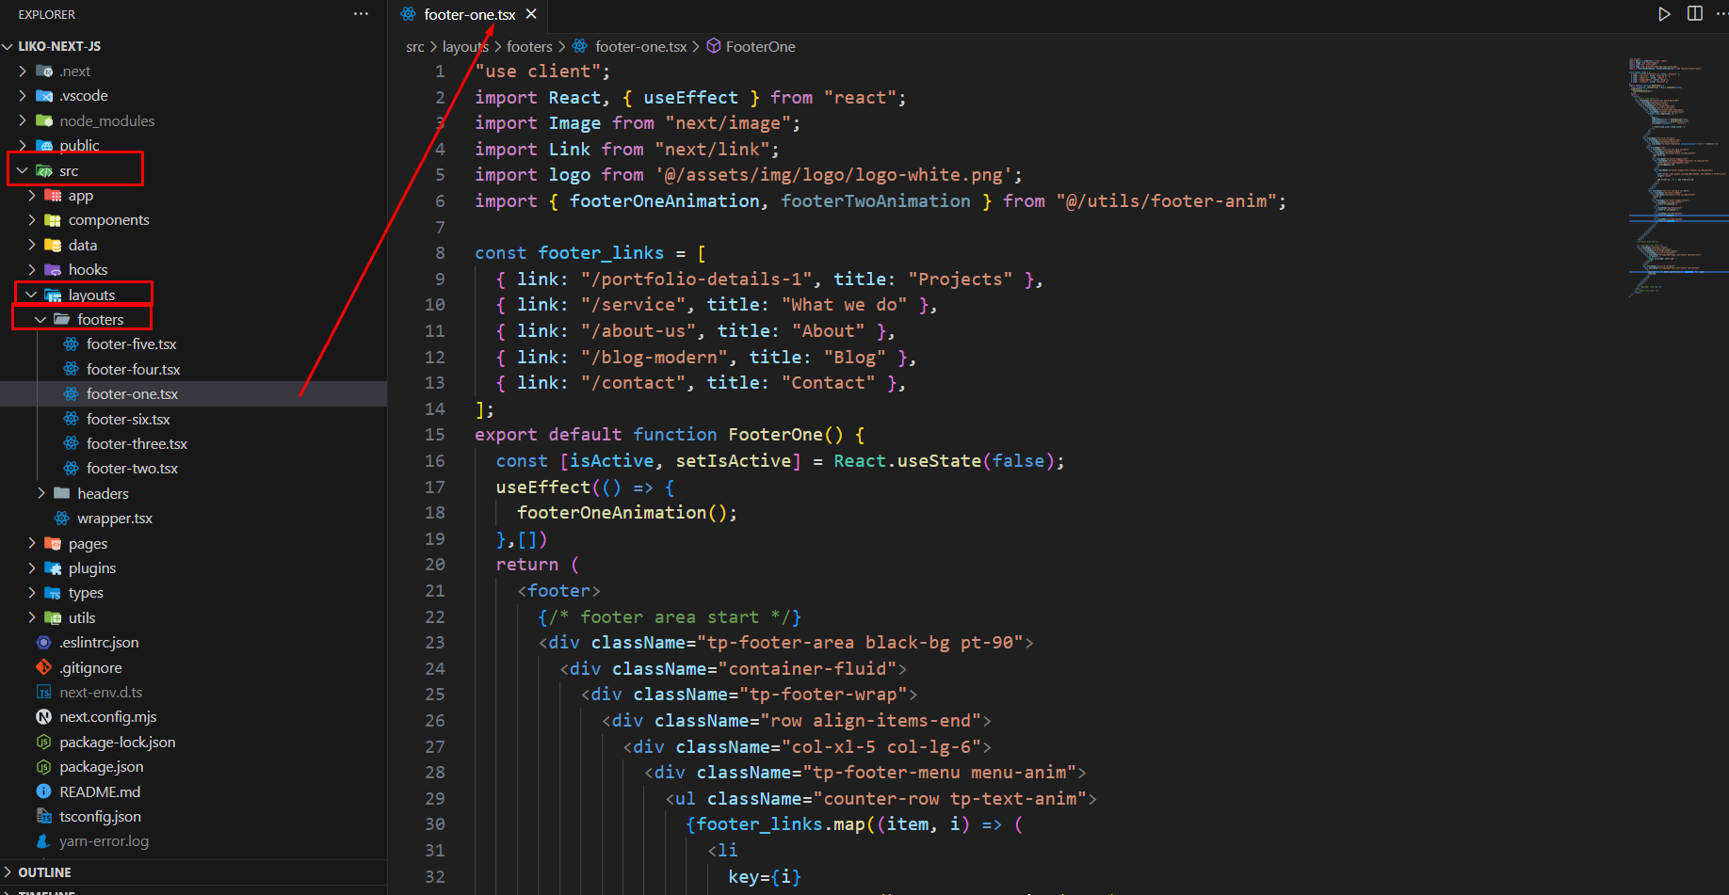Viewport: 1729px width, 895px height.
Task: Close the footer-one.tsx editor tab
Action: click(x=531, y=14)
